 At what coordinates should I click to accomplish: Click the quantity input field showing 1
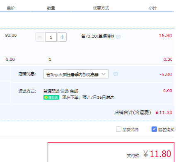pyautogui.click(x=51, y=37)
